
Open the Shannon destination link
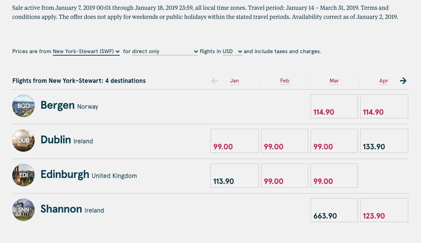pyautogui.click(x=61, y=209)
